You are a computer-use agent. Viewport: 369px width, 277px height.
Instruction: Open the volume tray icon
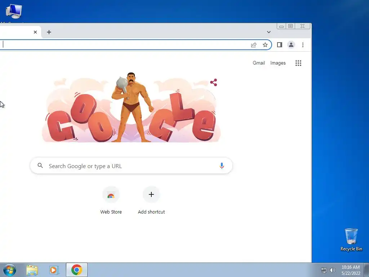333,270
